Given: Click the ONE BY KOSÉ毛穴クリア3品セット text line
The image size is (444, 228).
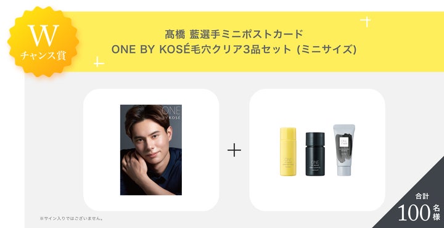Looking at the screenshot, I should (234, 49).
